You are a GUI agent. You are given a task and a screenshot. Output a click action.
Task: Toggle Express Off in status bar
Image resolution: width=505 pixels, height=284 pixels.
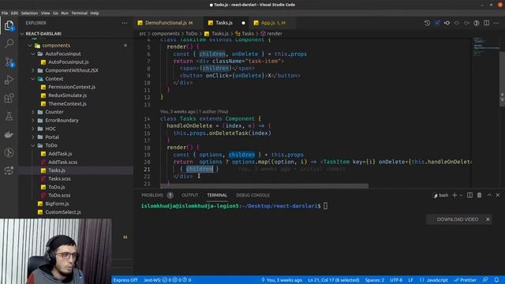click(x=125, y=280)
